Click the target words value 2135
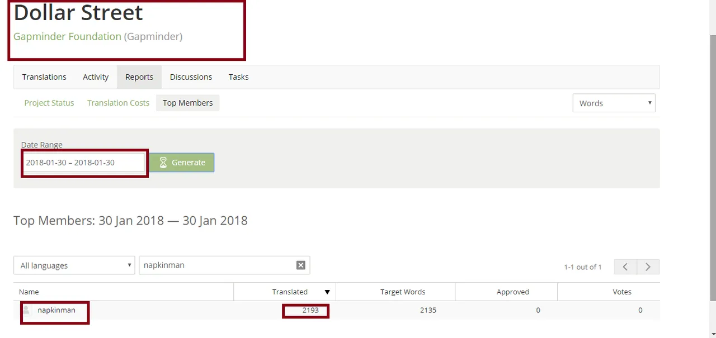Image resolution: width=716 pixels, height=338 pixels. [x=428, y=310]
